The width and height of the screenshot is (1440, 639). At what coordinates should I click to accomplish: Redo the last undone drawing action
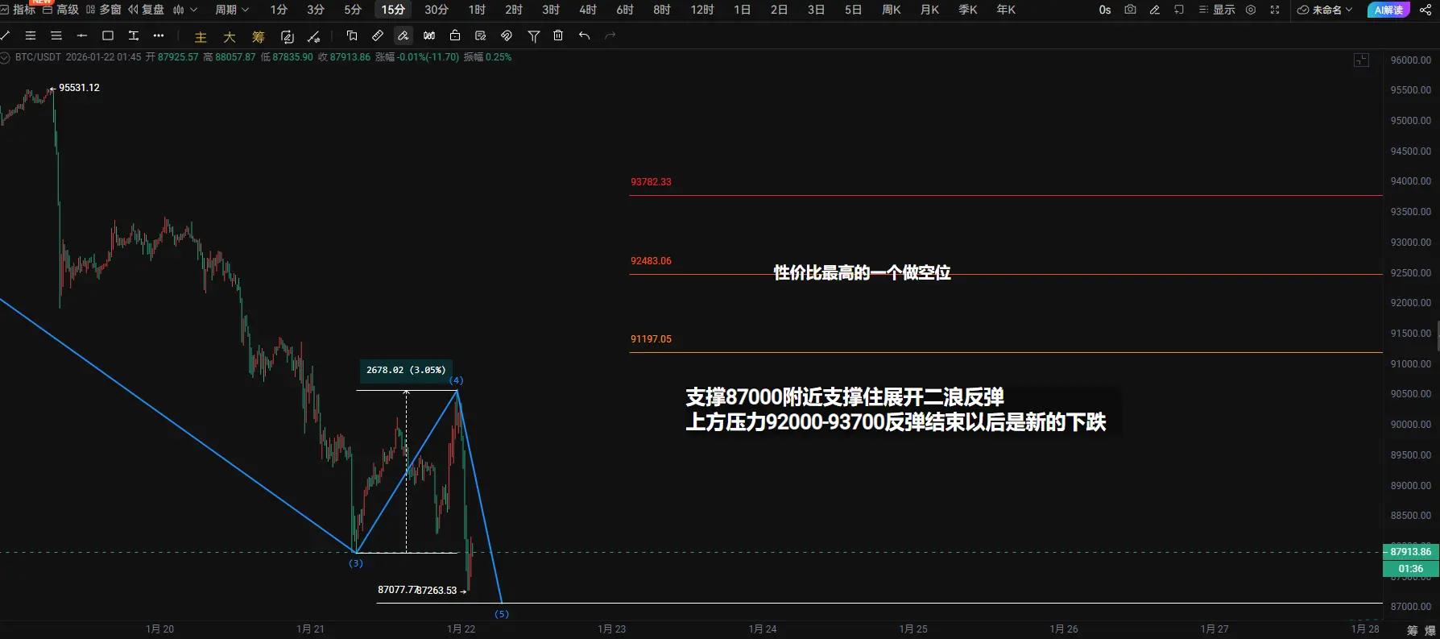[610, 35]
